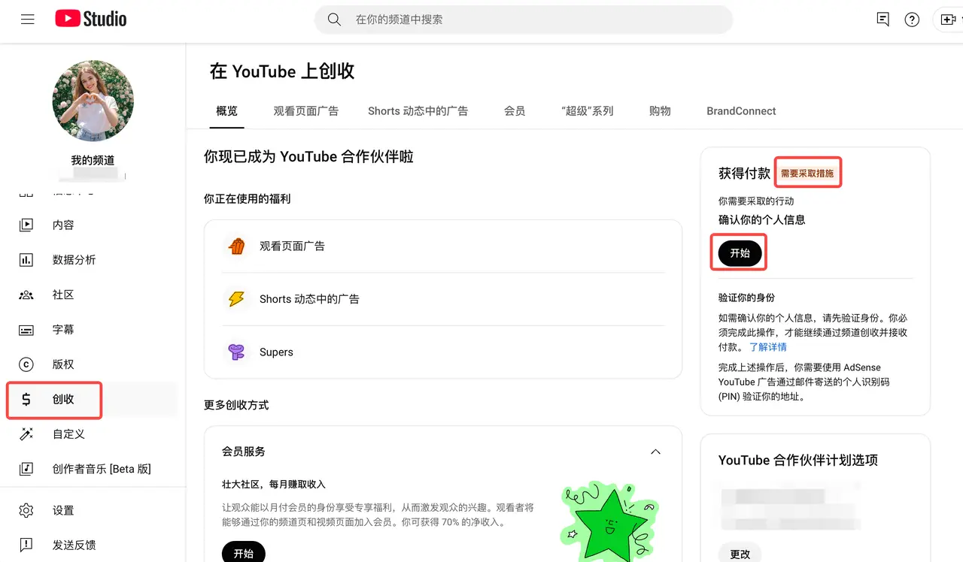Click the 在 YouTube 上创收 page title
The width and height of the screenshot is (963, 562).
282,71
